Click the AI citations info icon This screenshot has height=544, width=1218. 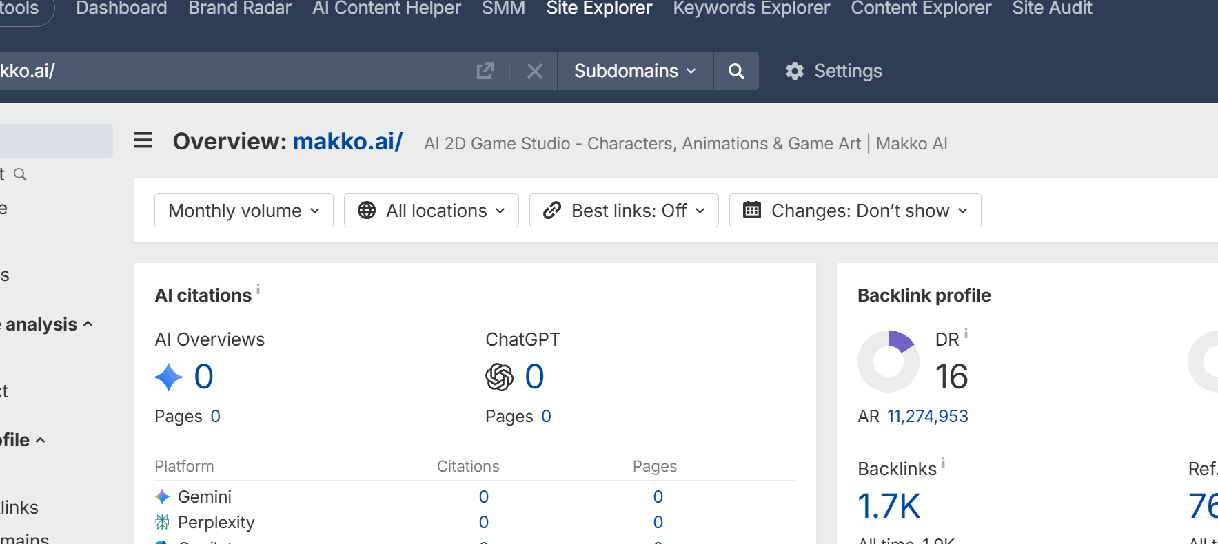[258, 289]
